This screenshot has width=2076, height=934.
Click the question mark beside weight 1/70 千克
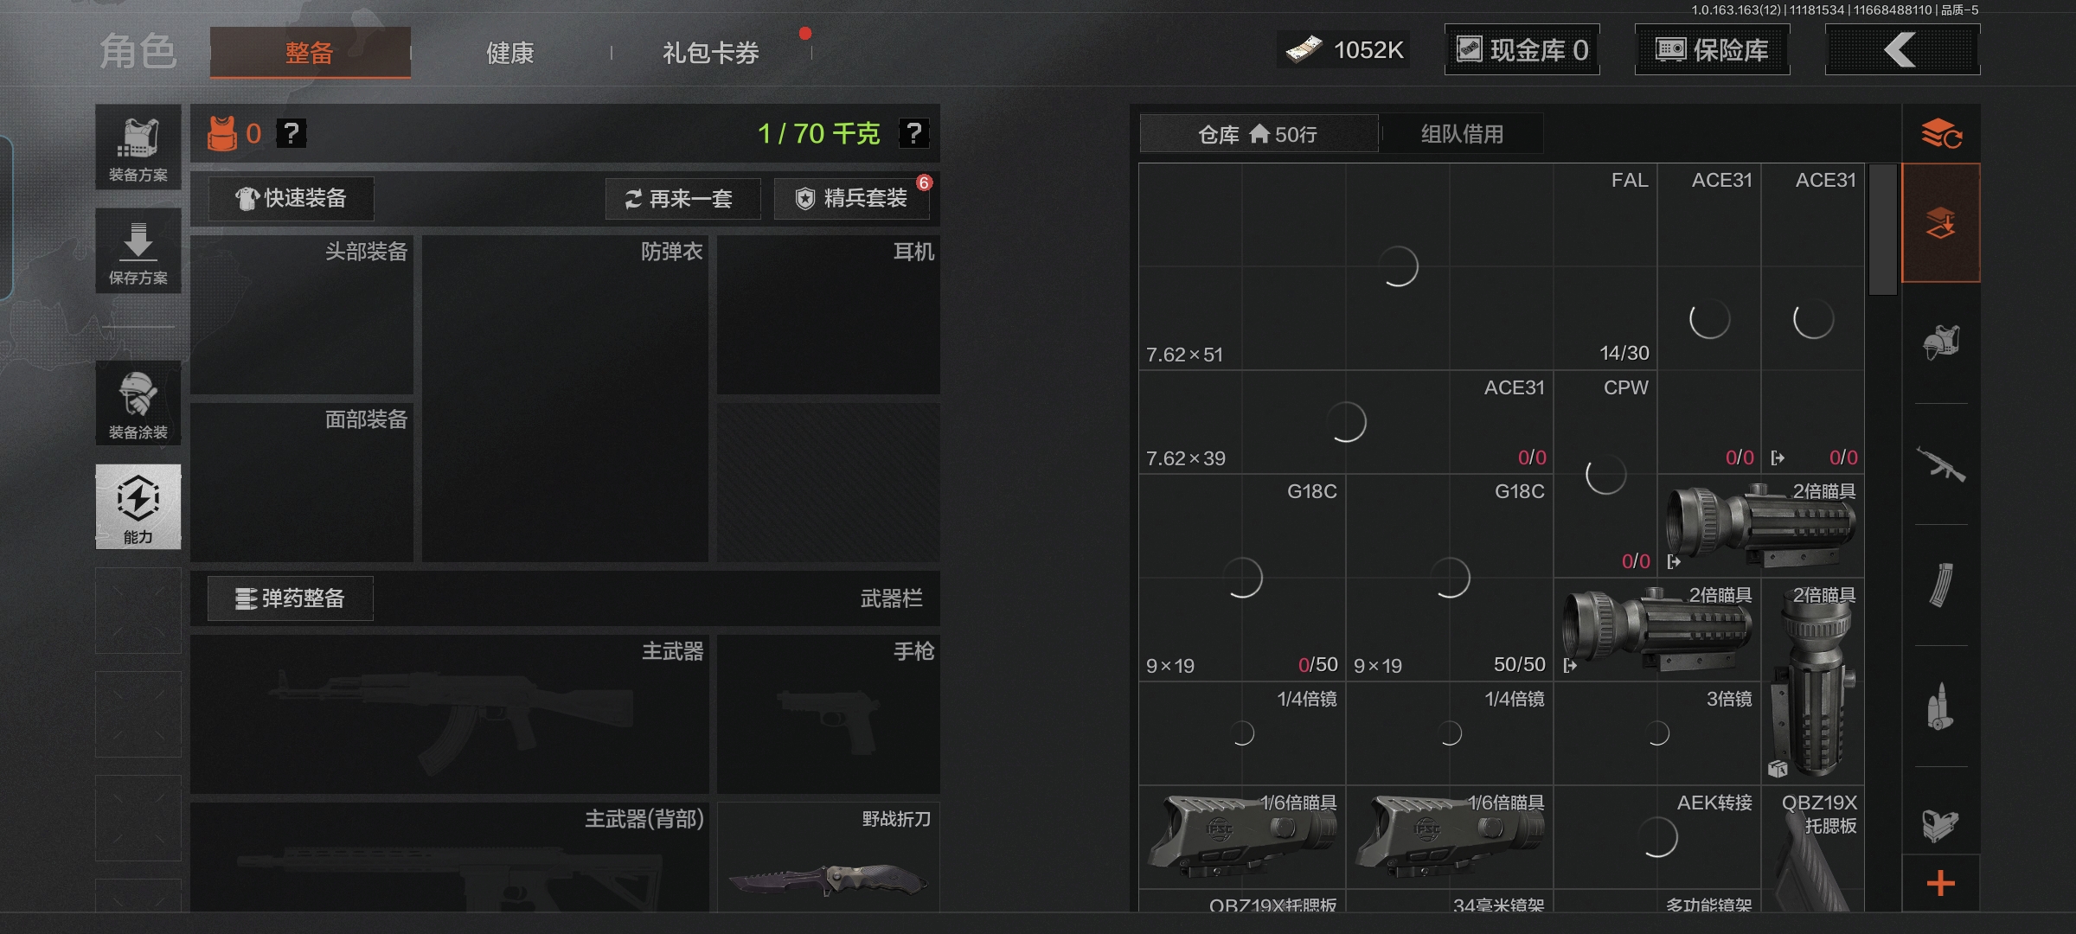913,133
